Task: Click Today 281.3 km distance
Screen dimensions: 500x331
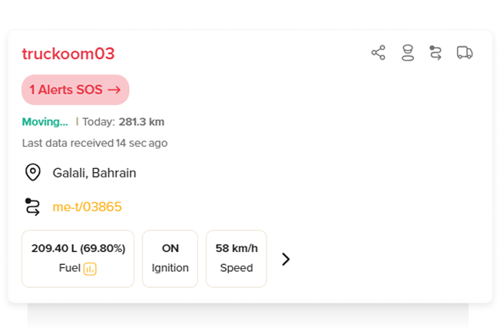Action: [x=124, y=122]
